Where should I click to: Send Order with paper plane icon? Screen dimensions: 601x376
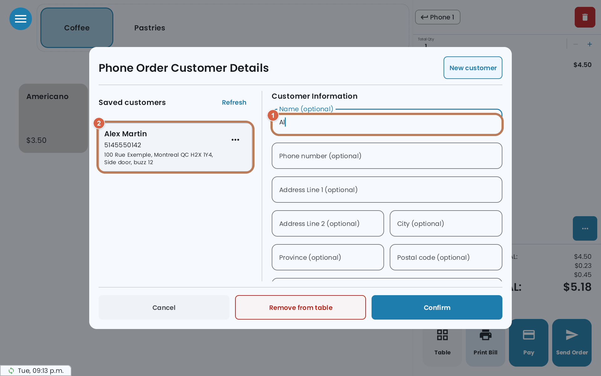pos(572,343)
